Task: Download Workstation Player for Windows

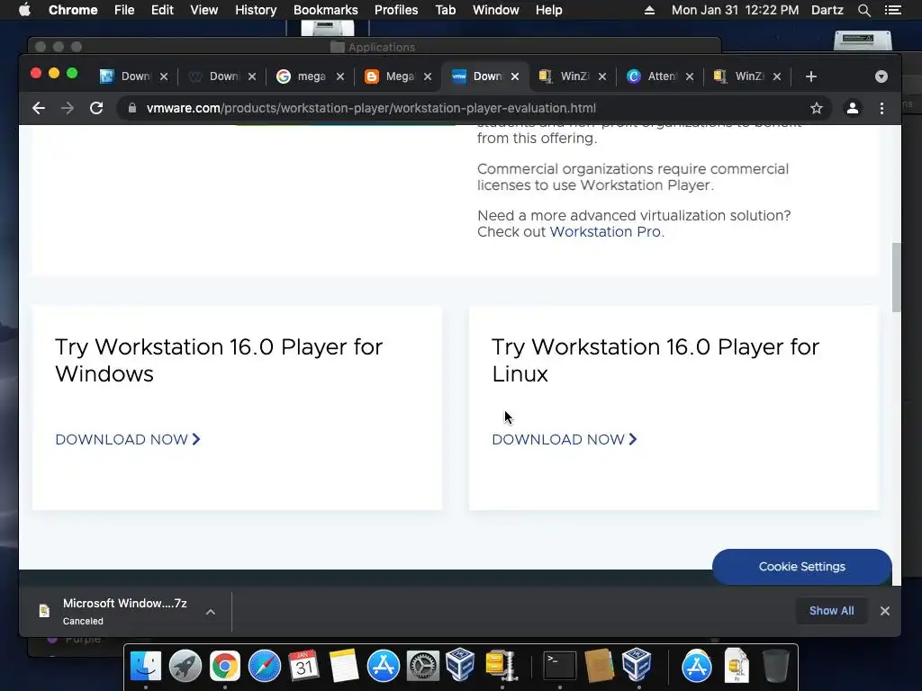Action: click(x=128, y=439)
